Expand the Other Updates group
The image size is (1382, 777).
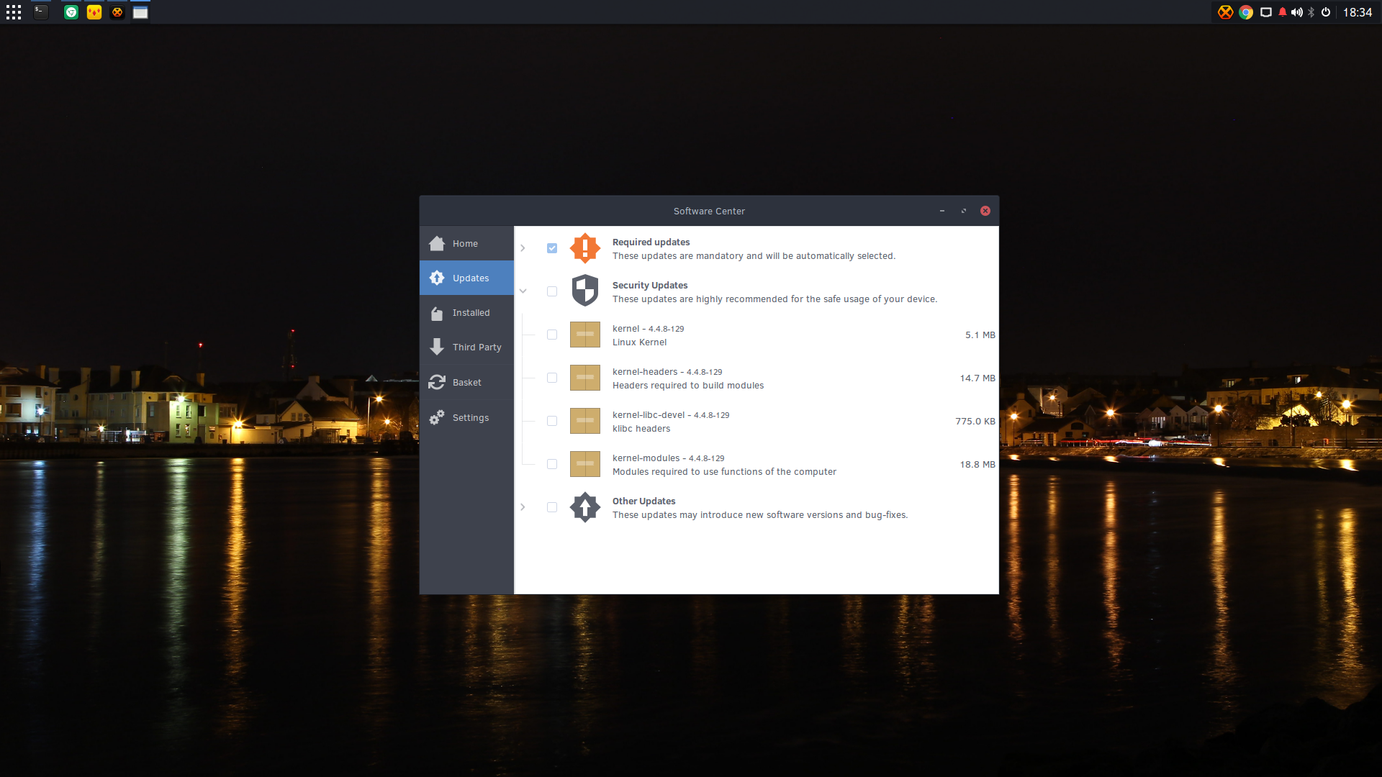(x=523, y=507)
